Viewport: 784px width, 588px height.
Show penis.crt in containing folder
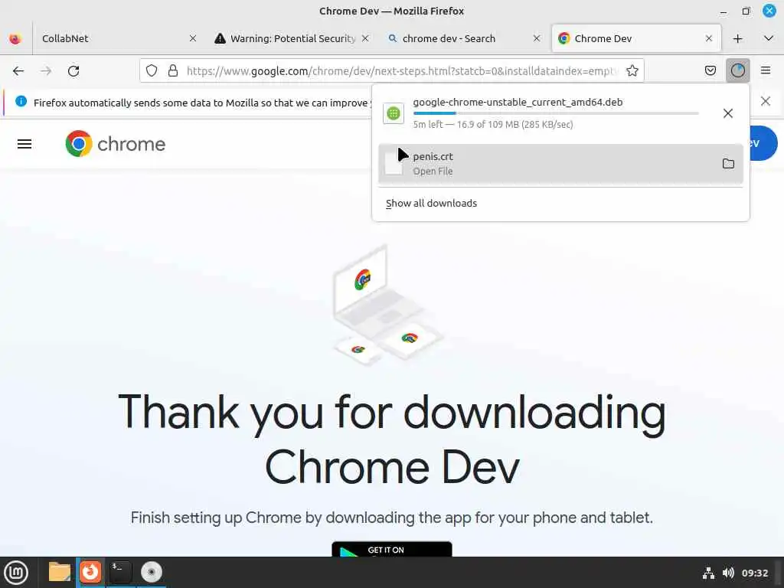click(728, 164)
